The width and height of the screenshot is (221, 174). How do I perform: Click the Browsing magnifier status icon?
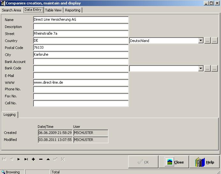tap(3, 172)
